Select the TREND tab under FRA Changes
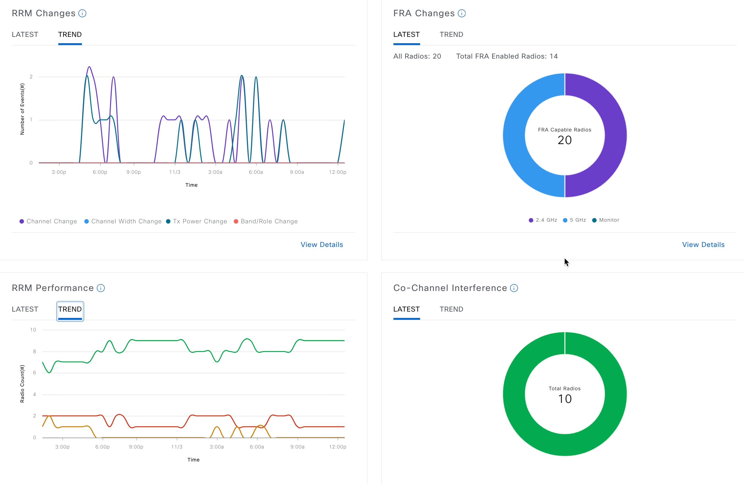The width and height of the screenshot is (744, 484). point(451,35)
